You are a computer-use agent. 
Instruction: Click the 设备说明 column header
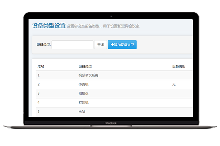coord(179,66)
